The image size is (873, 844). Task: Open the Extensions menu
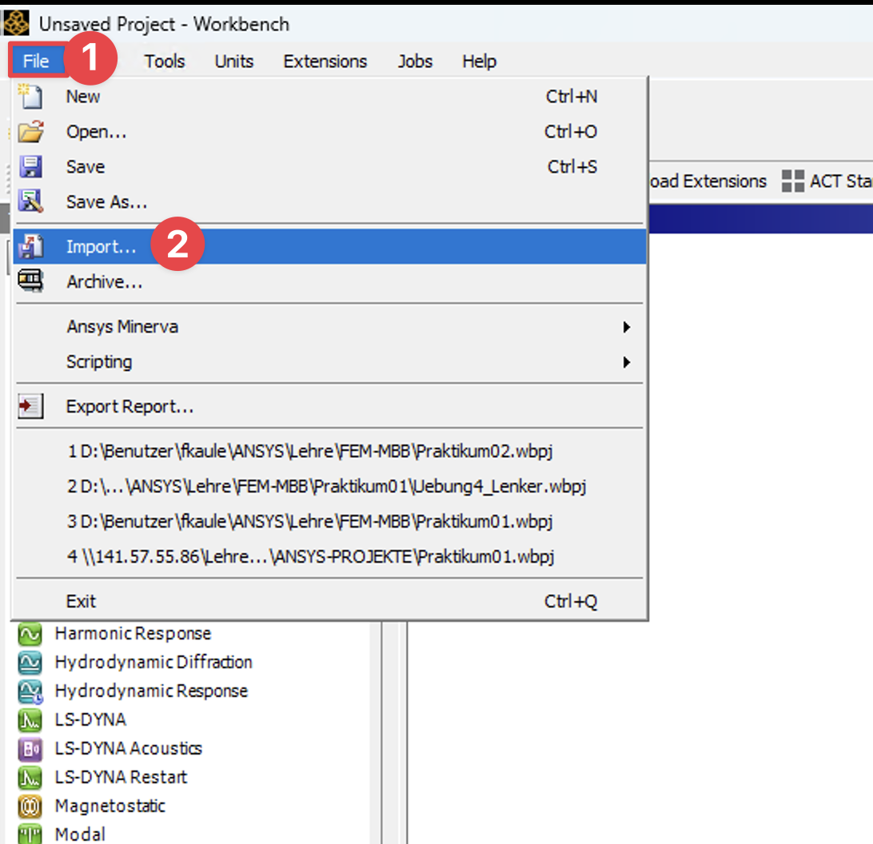(x=325, y=62)
